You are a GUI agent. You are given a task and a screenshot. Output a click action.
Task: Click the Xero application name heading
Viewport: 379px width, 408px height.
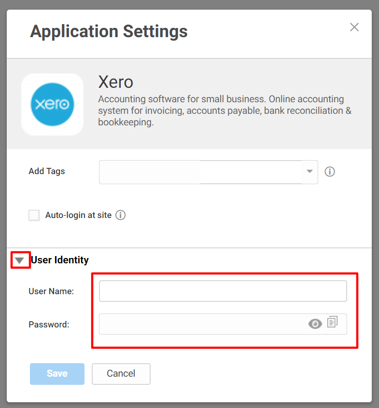116,82
